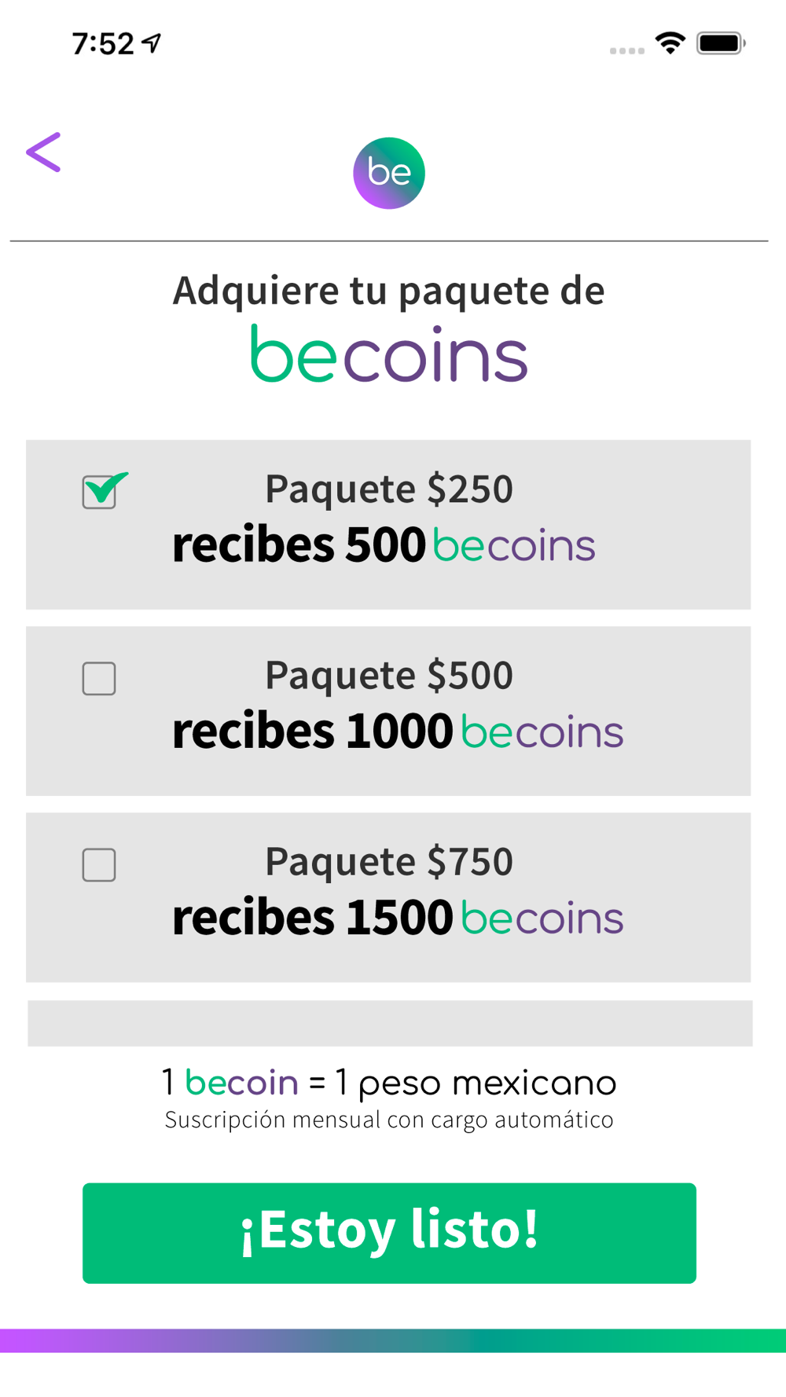Image resolution: width=786 pixels, height=1397 pixels.
Task: Check the Paquete $750 checkbox
Action: click(x=99, y=865)
